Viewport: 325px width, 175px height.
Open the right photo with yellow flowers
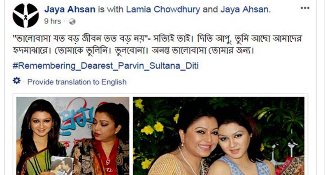click(219, 136)
